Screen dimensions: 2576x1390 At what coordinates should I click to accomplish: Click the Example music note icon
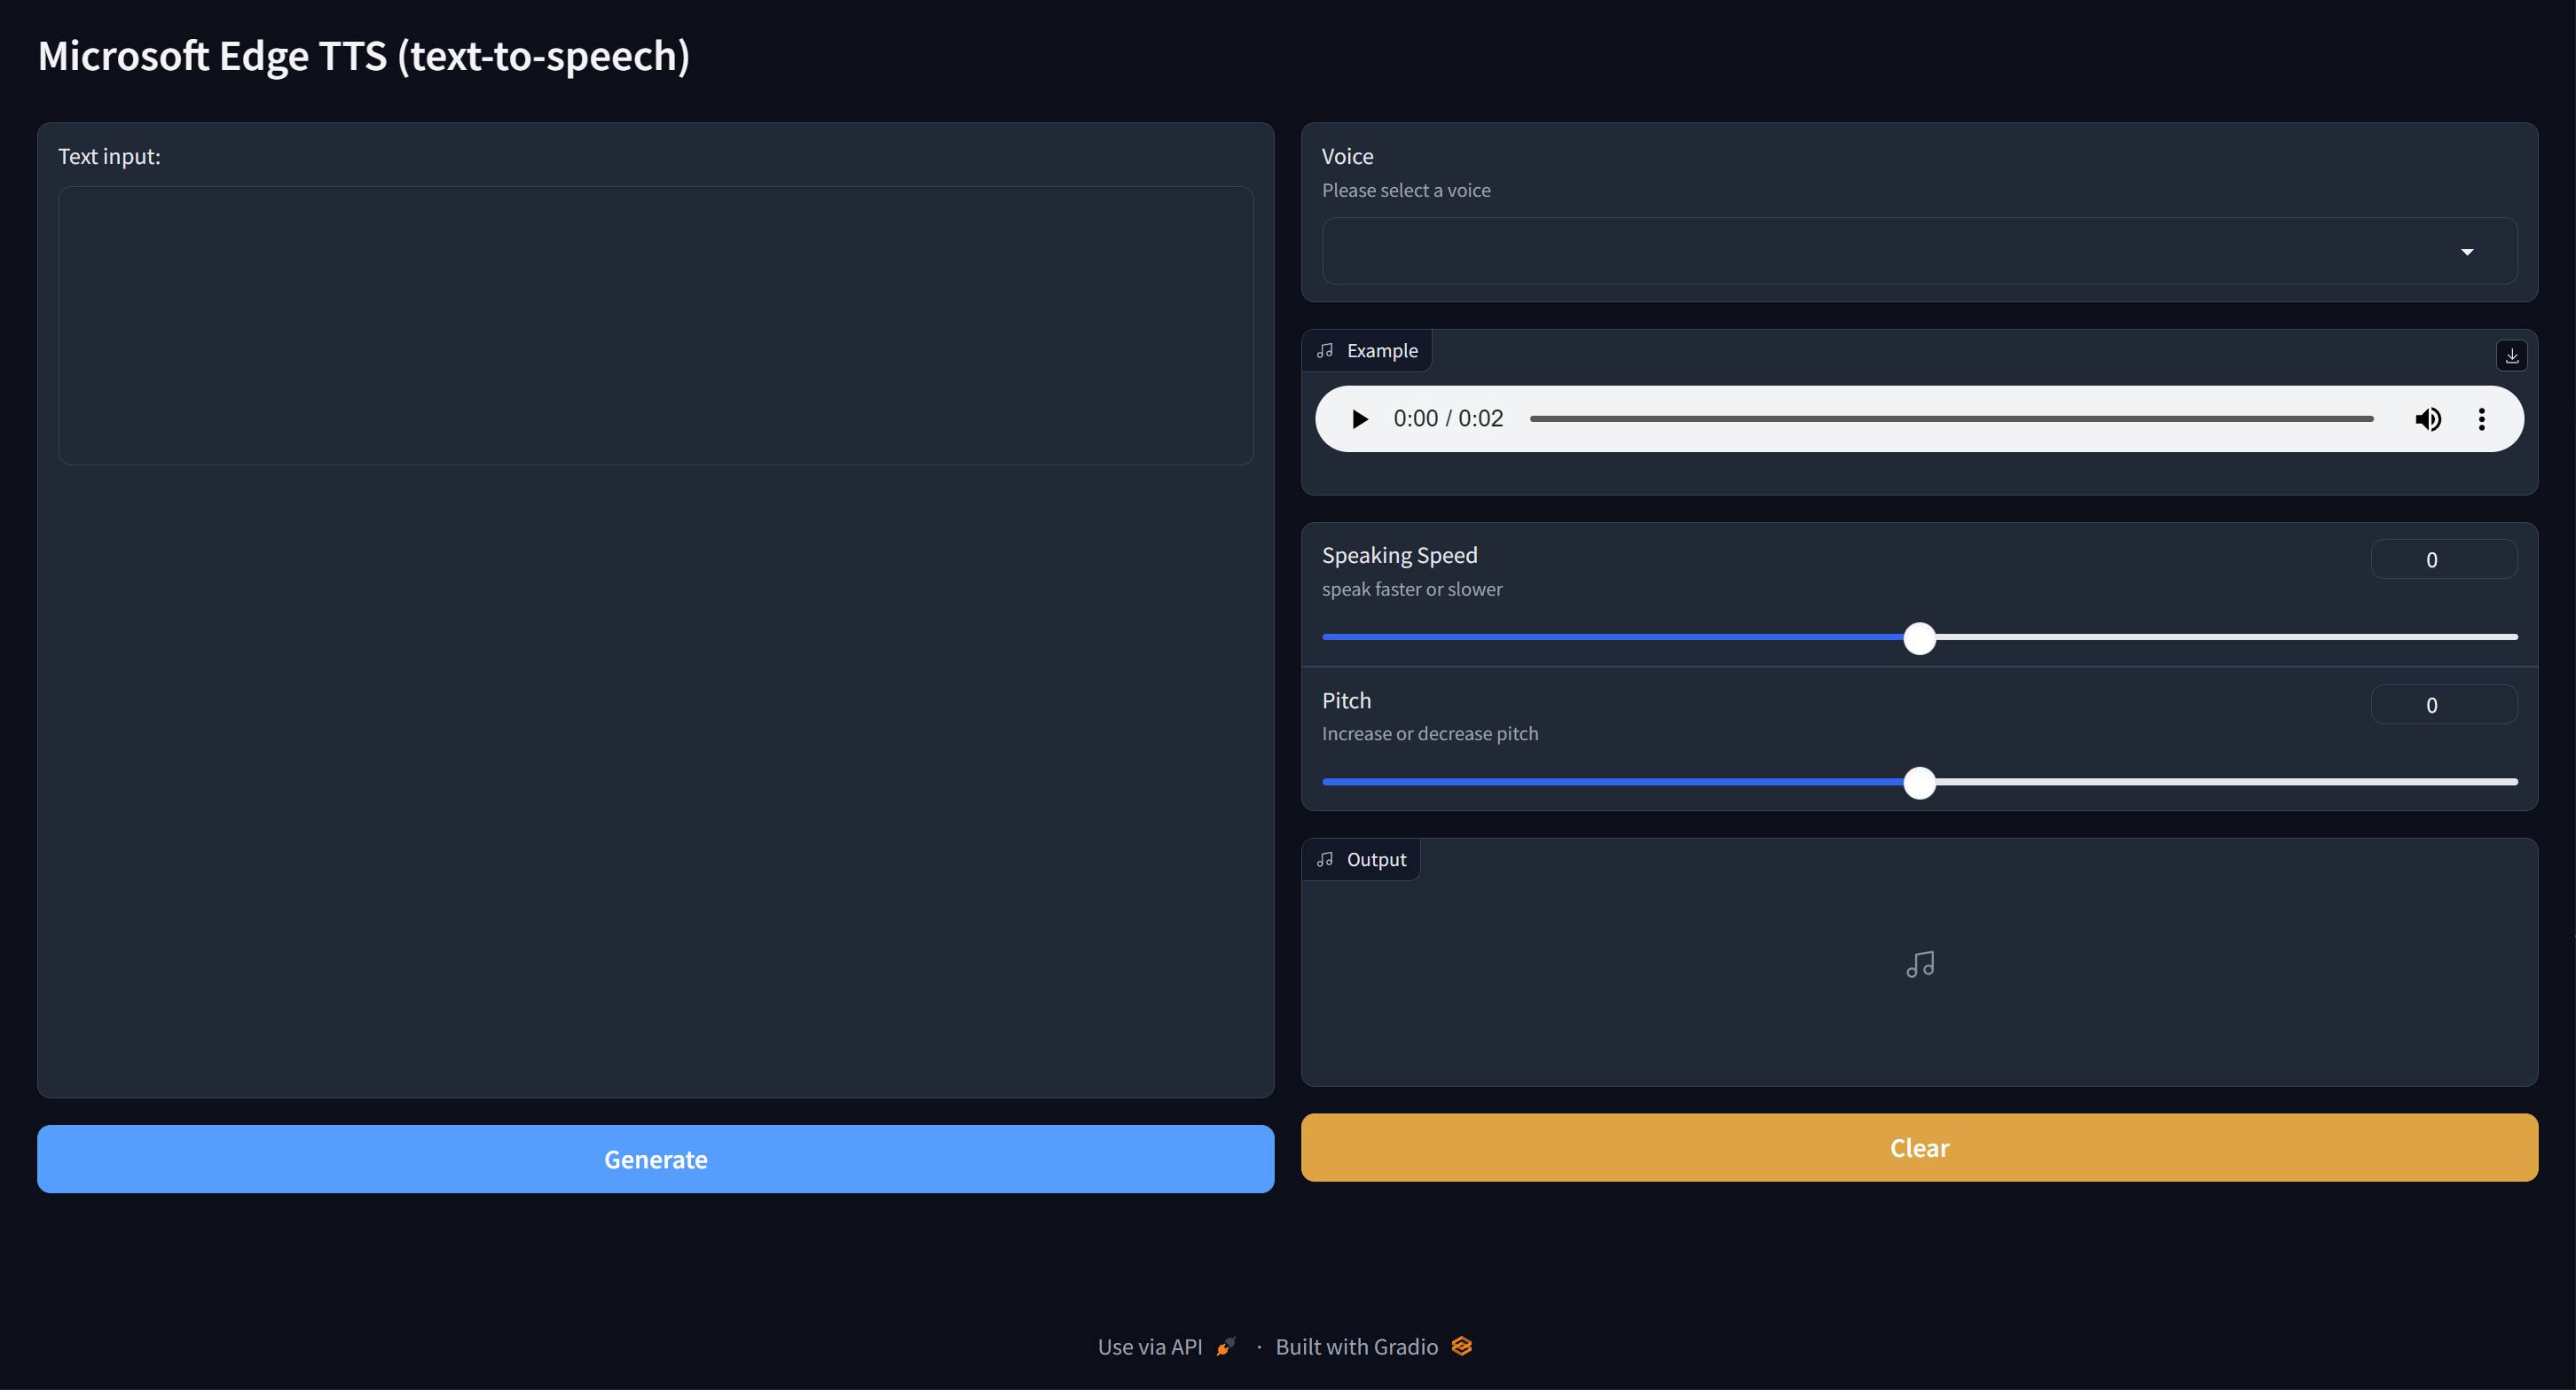tap(1325, 351)
